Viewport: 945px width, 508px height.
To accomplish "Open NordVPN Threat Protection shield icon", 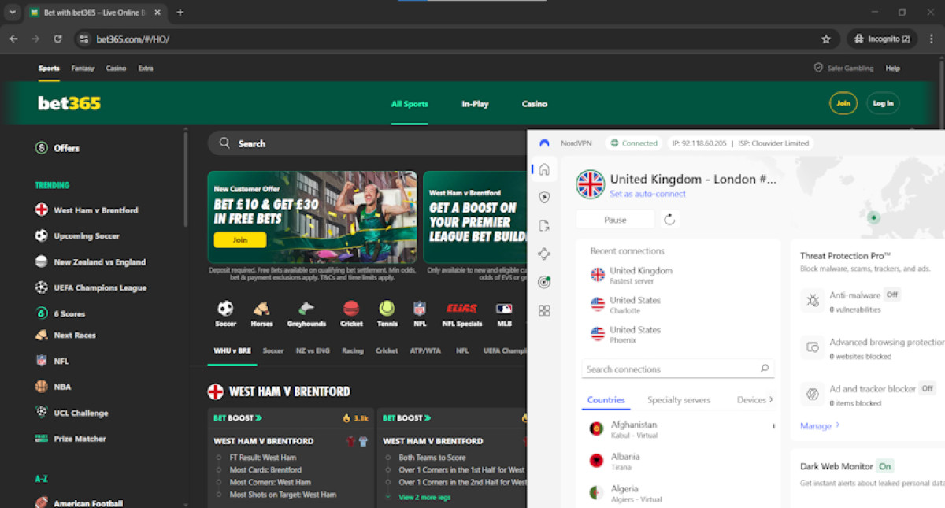I will click(x=543, y=198).
